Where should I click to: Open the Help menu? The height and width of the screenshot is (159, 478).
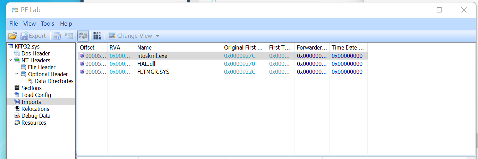pyautogui.click(x=66, y=24)
